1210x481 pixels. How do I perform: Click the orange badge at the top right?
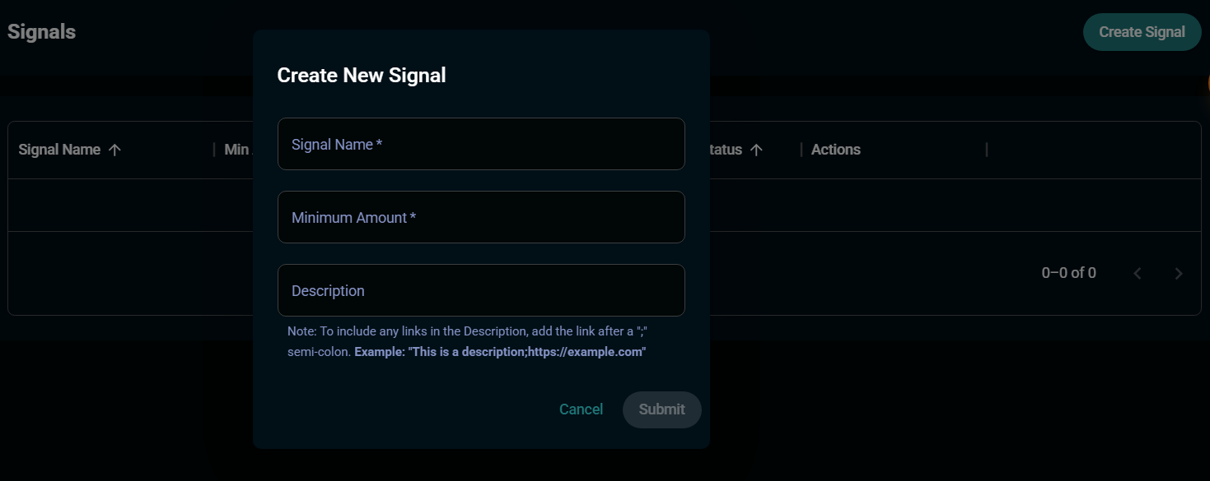1208,83
